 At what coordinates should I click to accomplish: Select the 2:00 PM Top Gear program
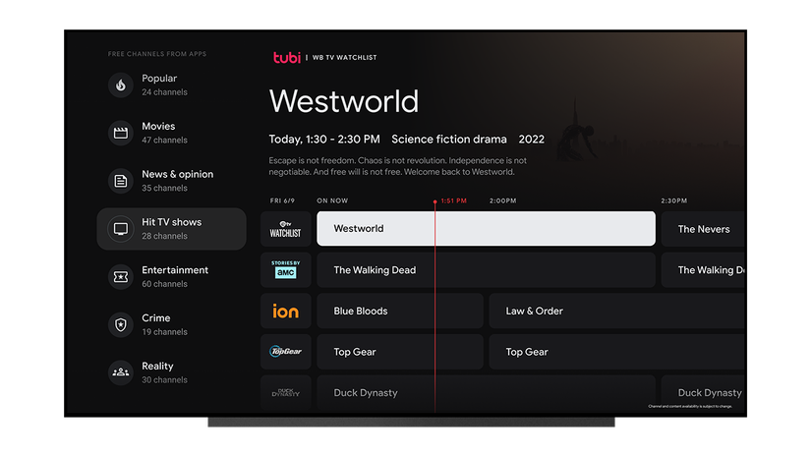(617, 352)
